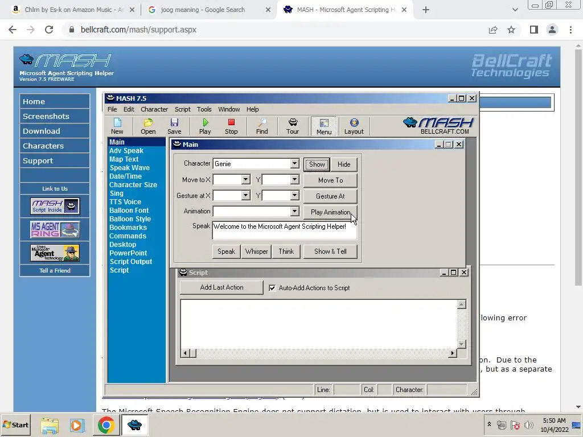Click the Show character button
583x437 pixels.
pyautogui.click(x=317, y=164)
